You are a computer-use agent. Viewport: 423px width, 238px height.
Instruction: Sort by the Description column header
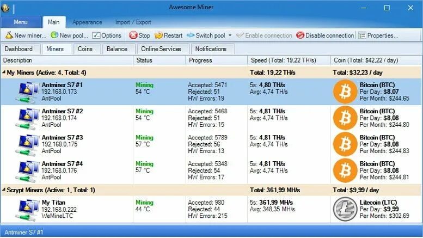coord(67,60)
